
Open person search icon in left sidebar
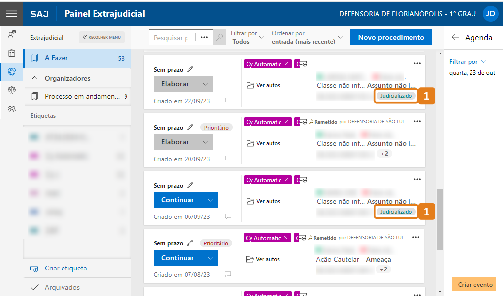coord(12,34)
